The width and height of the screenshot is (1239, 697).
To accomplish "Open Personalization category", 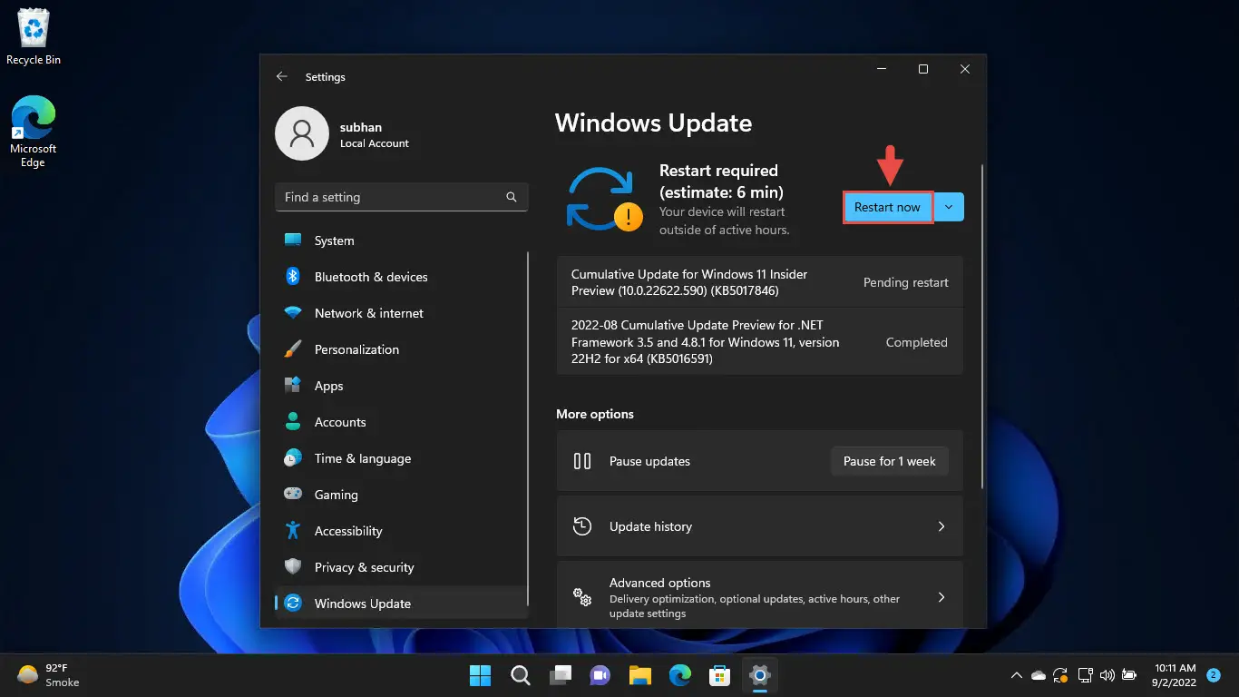I will [x=401, y=349].
